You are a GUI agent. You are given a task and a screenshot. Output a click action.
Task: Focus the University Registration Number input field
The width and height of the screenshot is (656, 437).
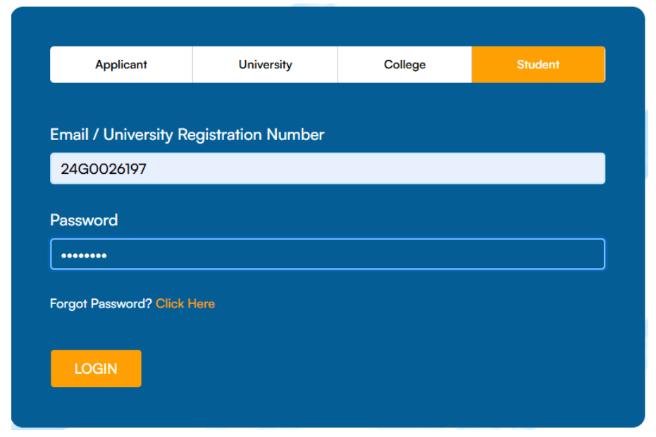[x=328, y=169]
